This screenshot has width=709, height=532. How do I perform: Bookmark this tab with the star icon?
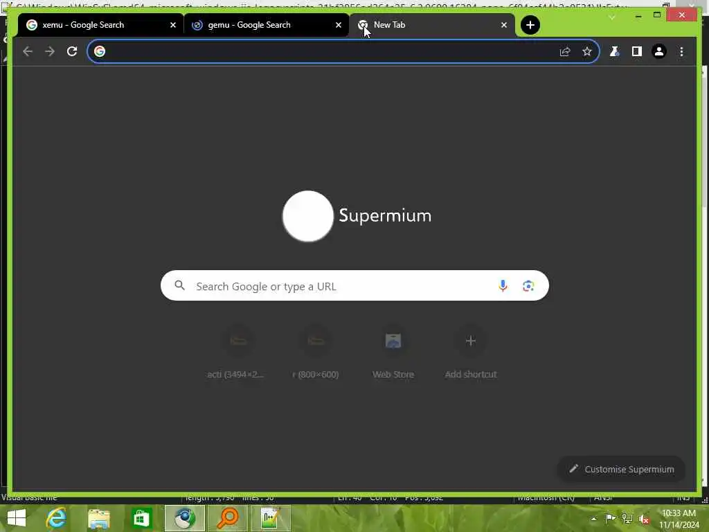pos(587,51)
